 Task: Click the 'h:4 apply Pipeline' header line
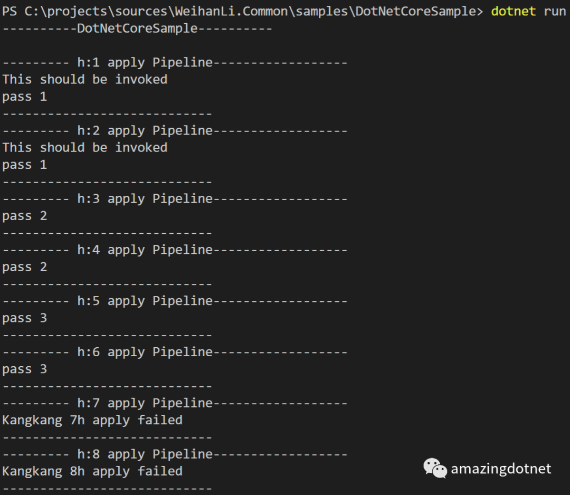175,250
